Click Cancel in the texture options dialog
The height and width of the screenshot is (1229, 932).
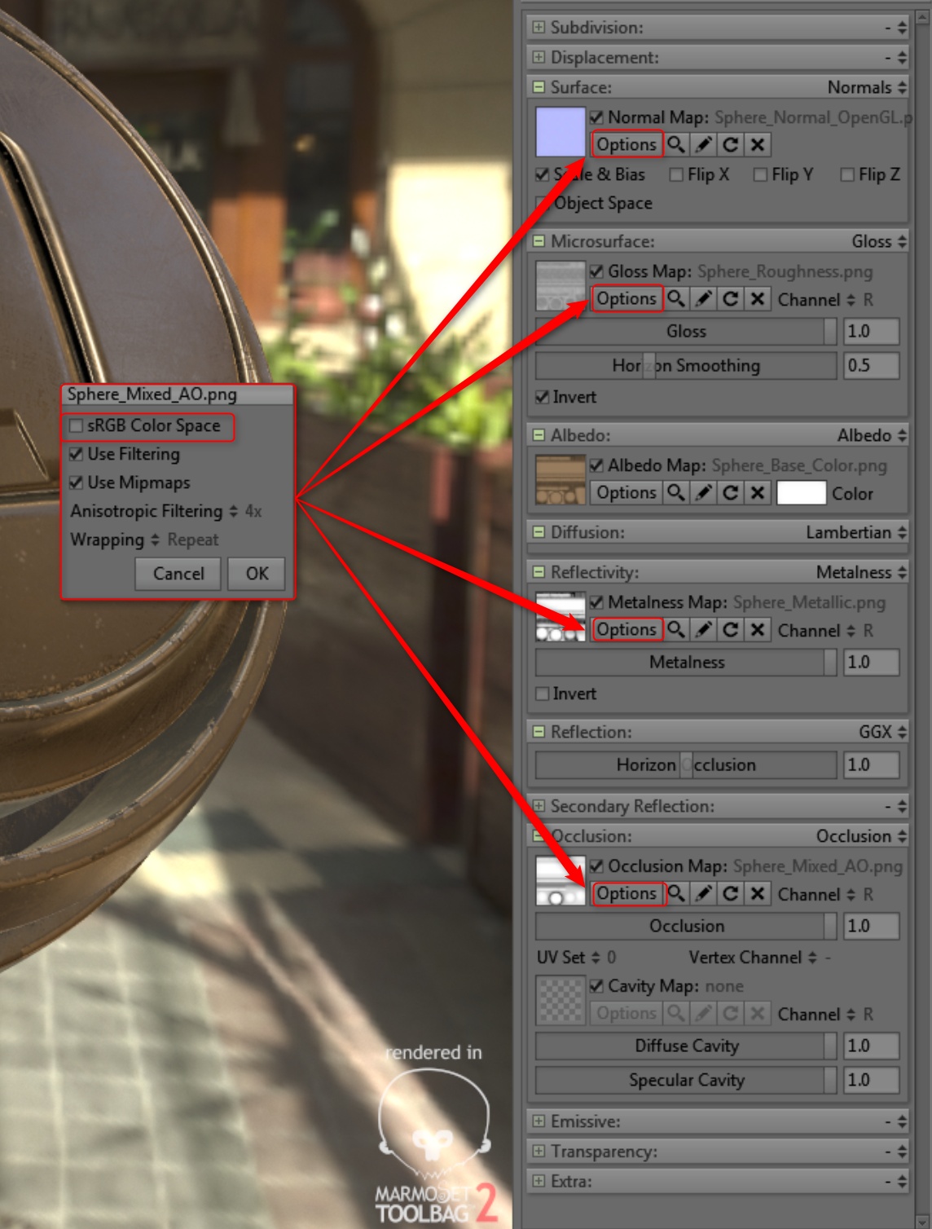[178, 574]
